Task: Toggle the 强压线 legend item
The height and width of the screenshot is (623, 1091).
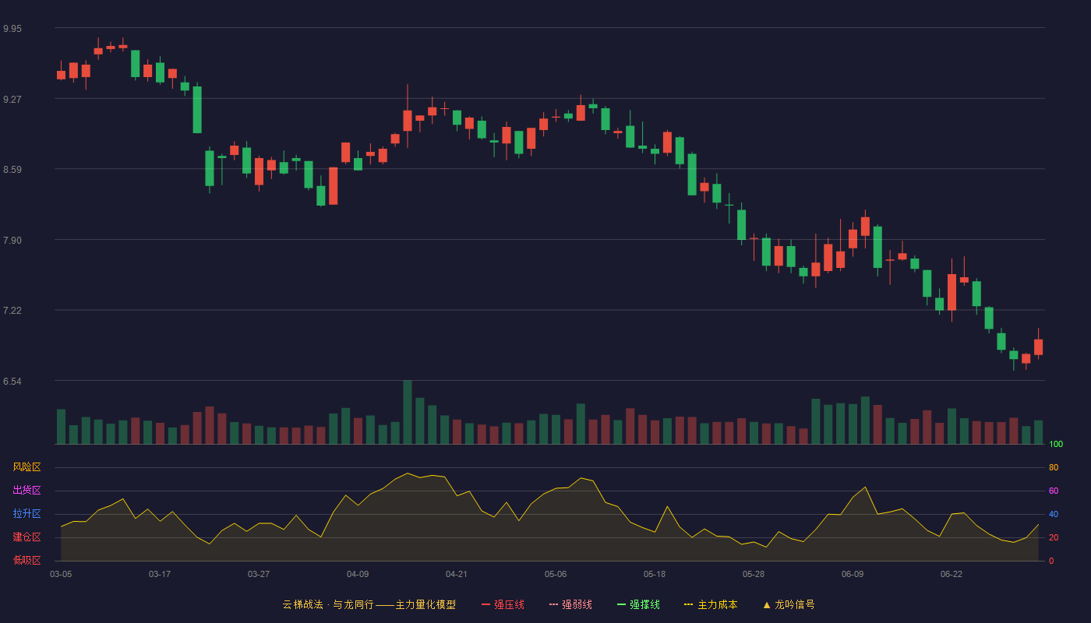Action: point(503,604)
